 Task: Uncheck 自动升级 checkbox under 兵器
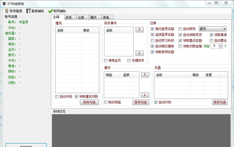[156, 102]
